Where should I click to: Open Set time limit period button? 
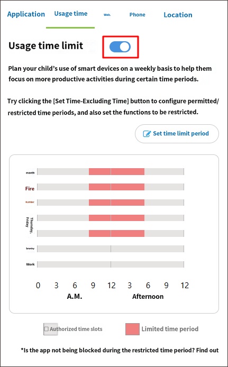tap(177, 134)
